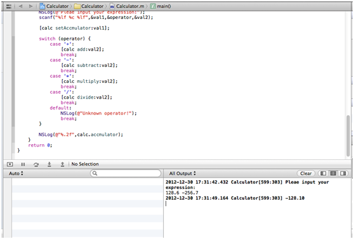Focus the variables search field
Viewport: 354px width, 239px height.
point(126,173)
